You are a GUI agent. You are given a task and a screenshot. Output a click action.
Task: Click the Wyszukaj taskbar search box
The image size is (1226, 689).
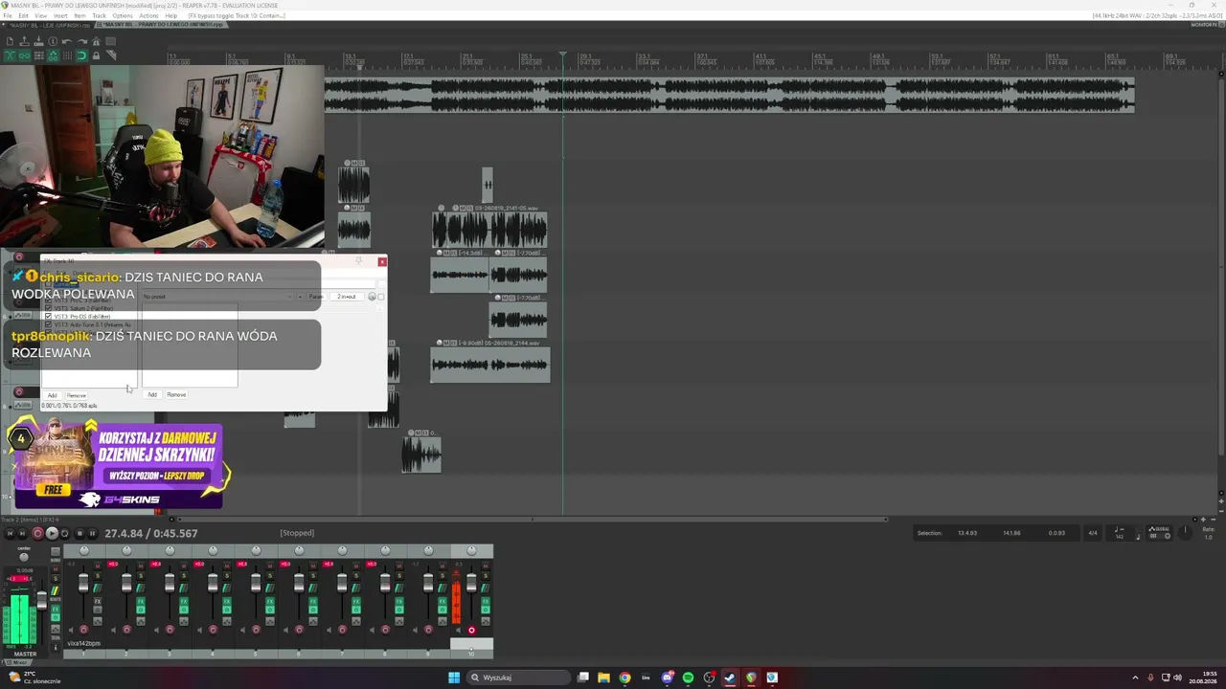[517, 678]
